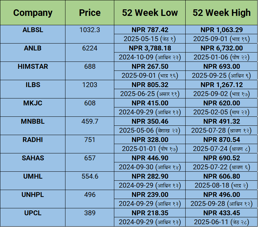Click the MKJC company cell
Image resolution: width=258 pixels, height=227 pixels.
click(33, 103)
